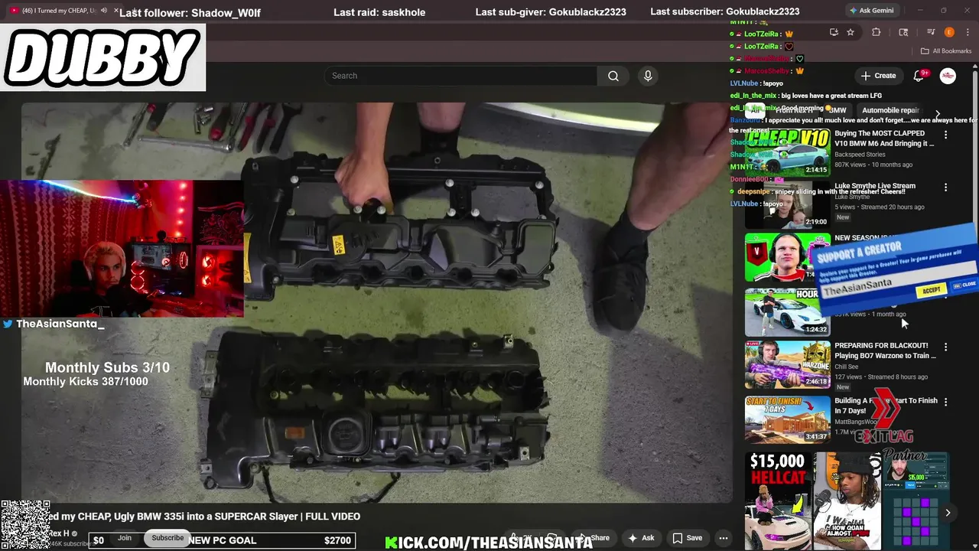Open the YouTube account avatar menu
Screen dimensions: 979x551
pyautogui.click(x=948, y=76)
